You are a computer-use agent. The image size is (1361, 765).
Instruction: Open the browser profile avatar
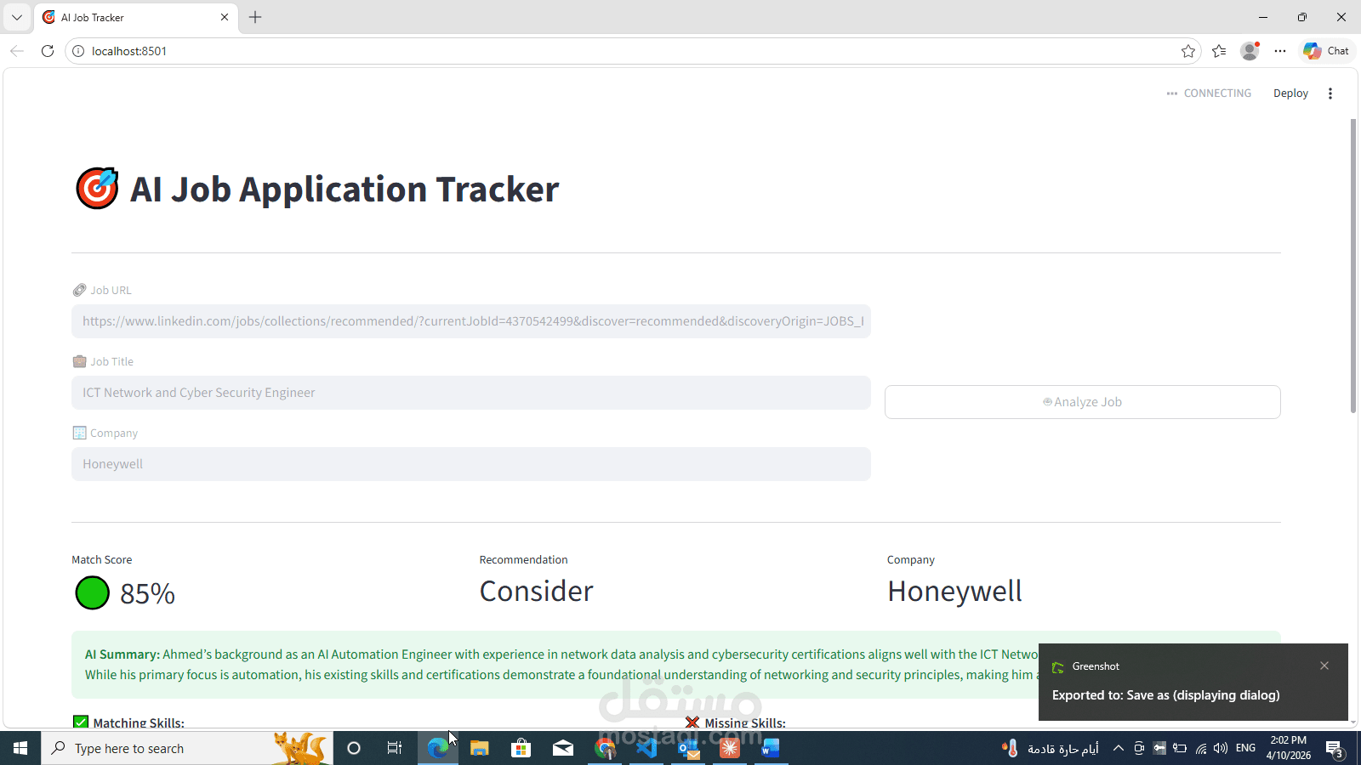[x=1250, y=51]
